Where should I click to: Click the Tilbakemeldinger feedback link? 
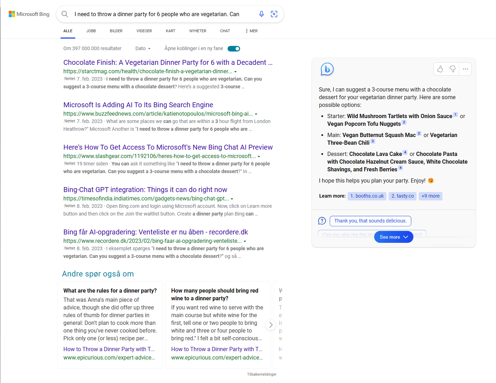click(x=262, y=374)
